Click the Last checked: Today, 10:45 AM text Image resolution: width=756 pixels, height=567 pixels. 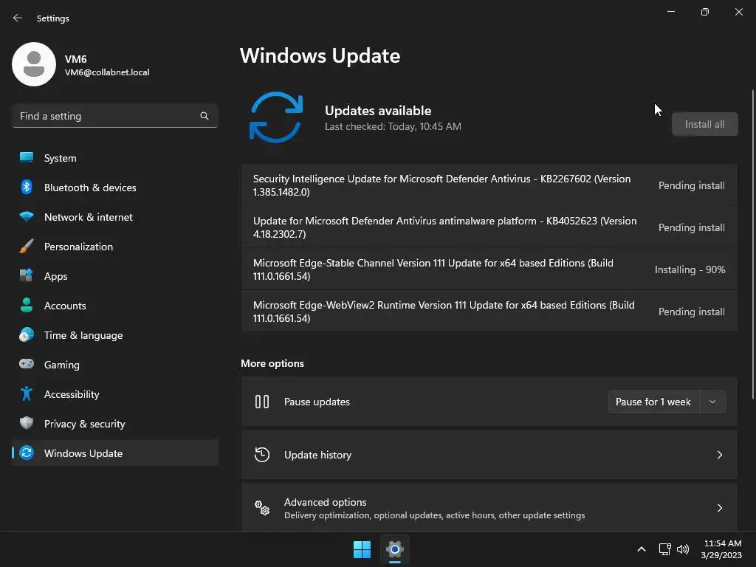(393, 126)
